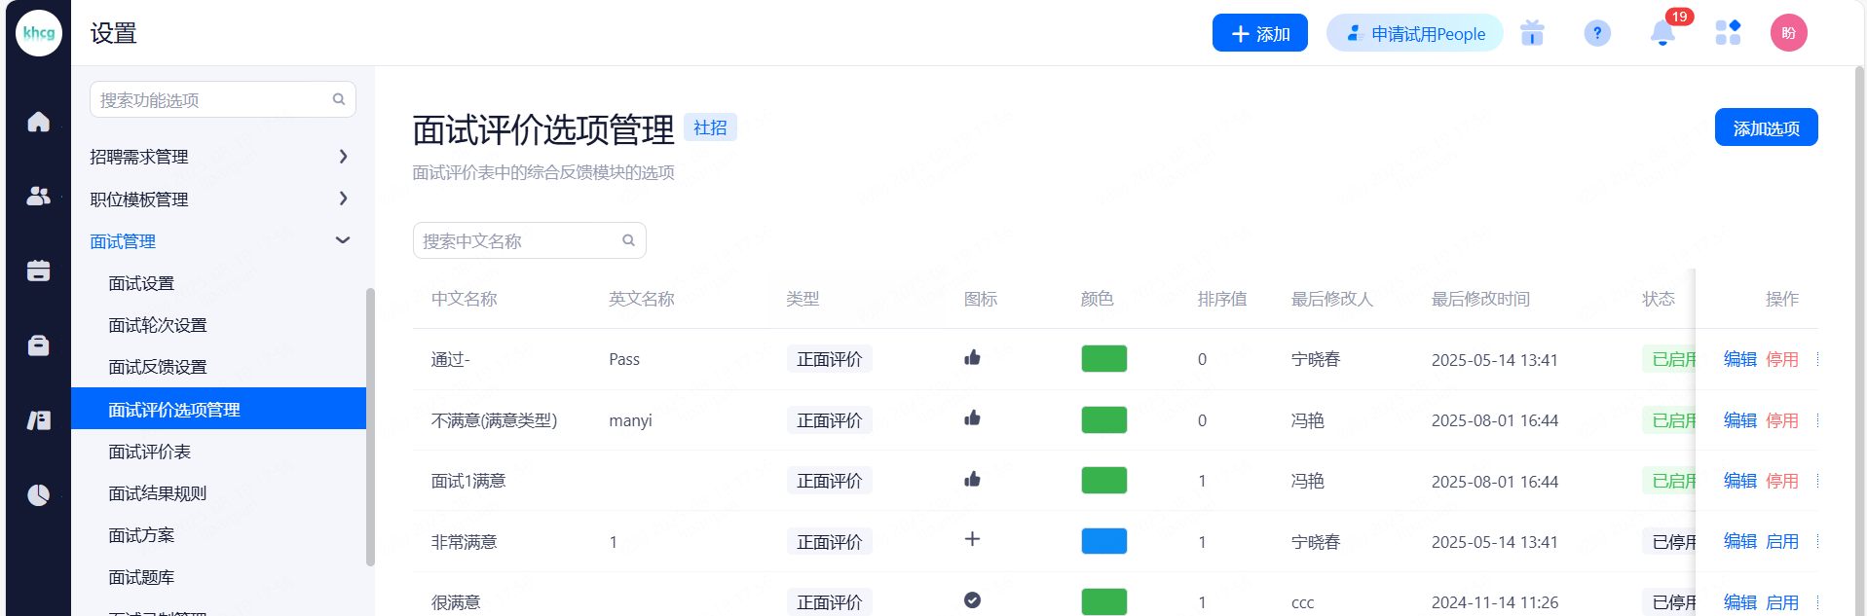Viewport: 1867px width, 616px height.
Task: Focus the 搜索中文名称 search field
Action: 518,241
